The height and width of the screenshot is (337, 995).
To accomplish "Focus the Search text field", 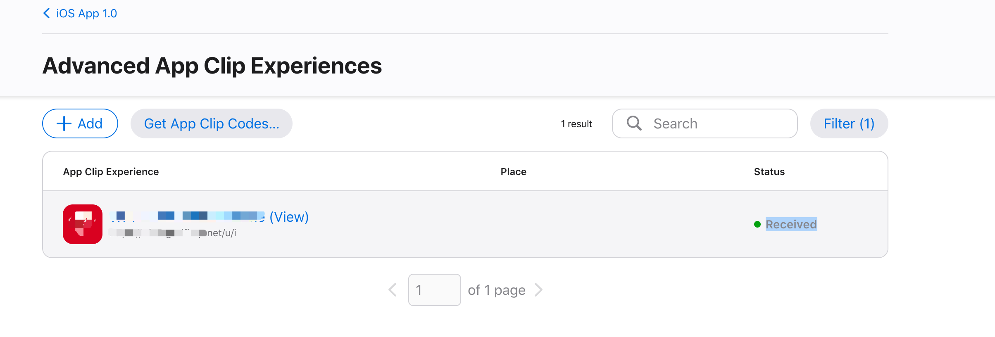I will pos(719,123).
